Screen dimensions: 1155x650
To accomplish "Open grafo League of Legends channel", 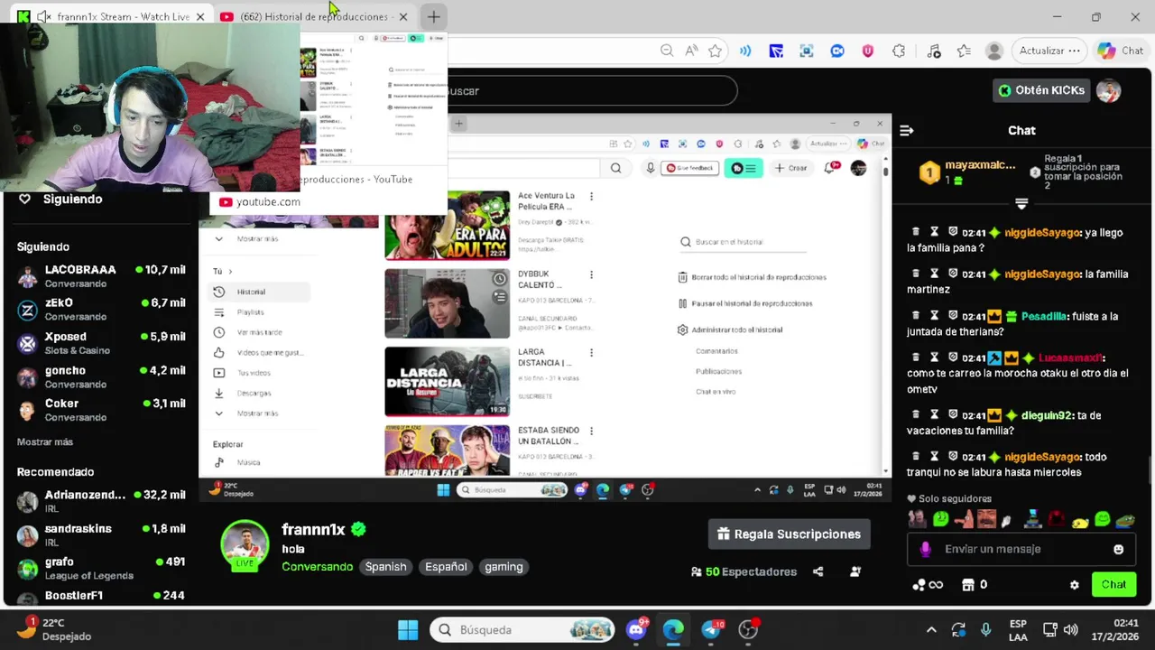I will (101, 568).
